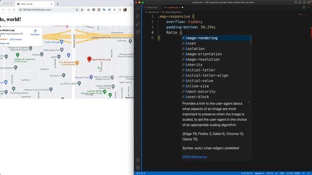
Task: Click Spaces: 4 indentation selector
Action: tap(259, 173)
